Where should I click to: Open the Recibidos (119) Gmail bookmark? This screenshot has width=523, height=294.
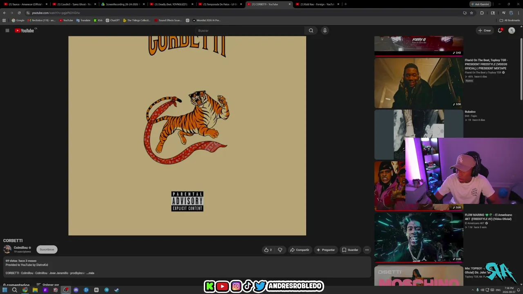(41, 20)
